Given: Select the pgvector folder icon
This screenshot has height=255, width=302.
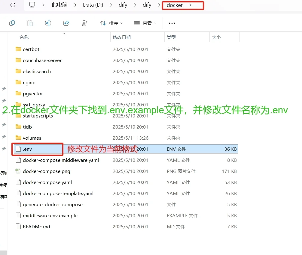Looking at the screenshot, I should (x=18, y=93).
